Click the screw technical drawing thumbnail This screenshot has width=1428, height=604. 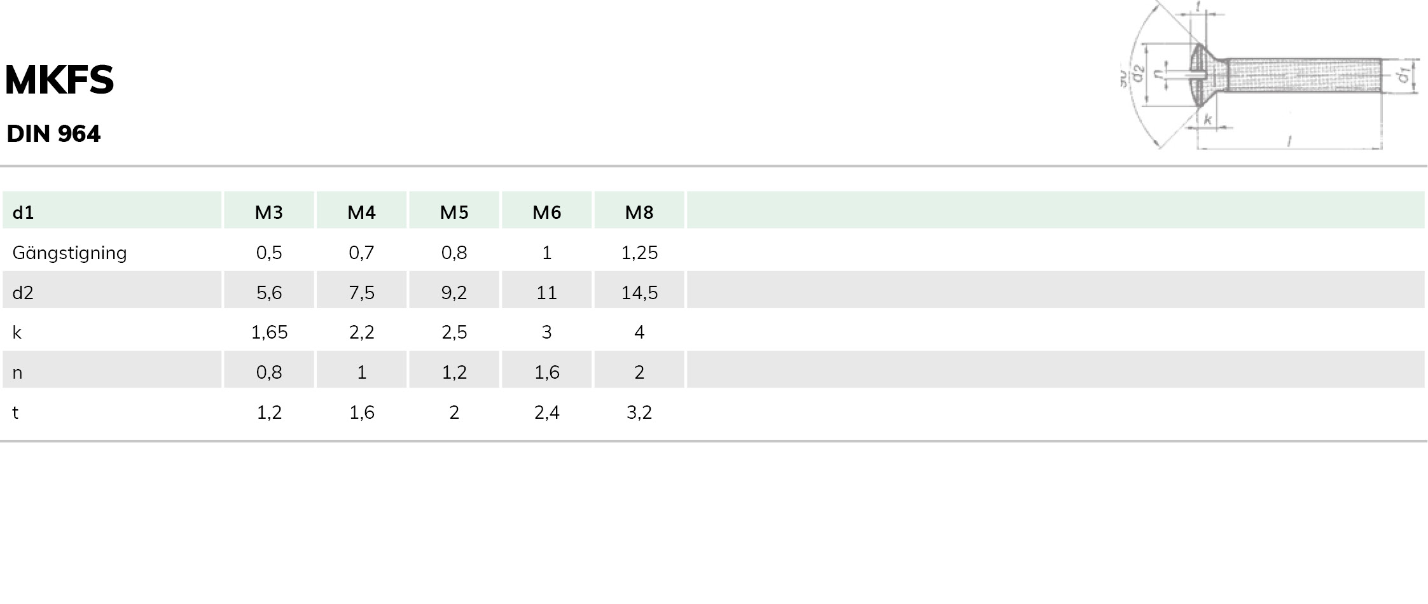point(1269,76)
